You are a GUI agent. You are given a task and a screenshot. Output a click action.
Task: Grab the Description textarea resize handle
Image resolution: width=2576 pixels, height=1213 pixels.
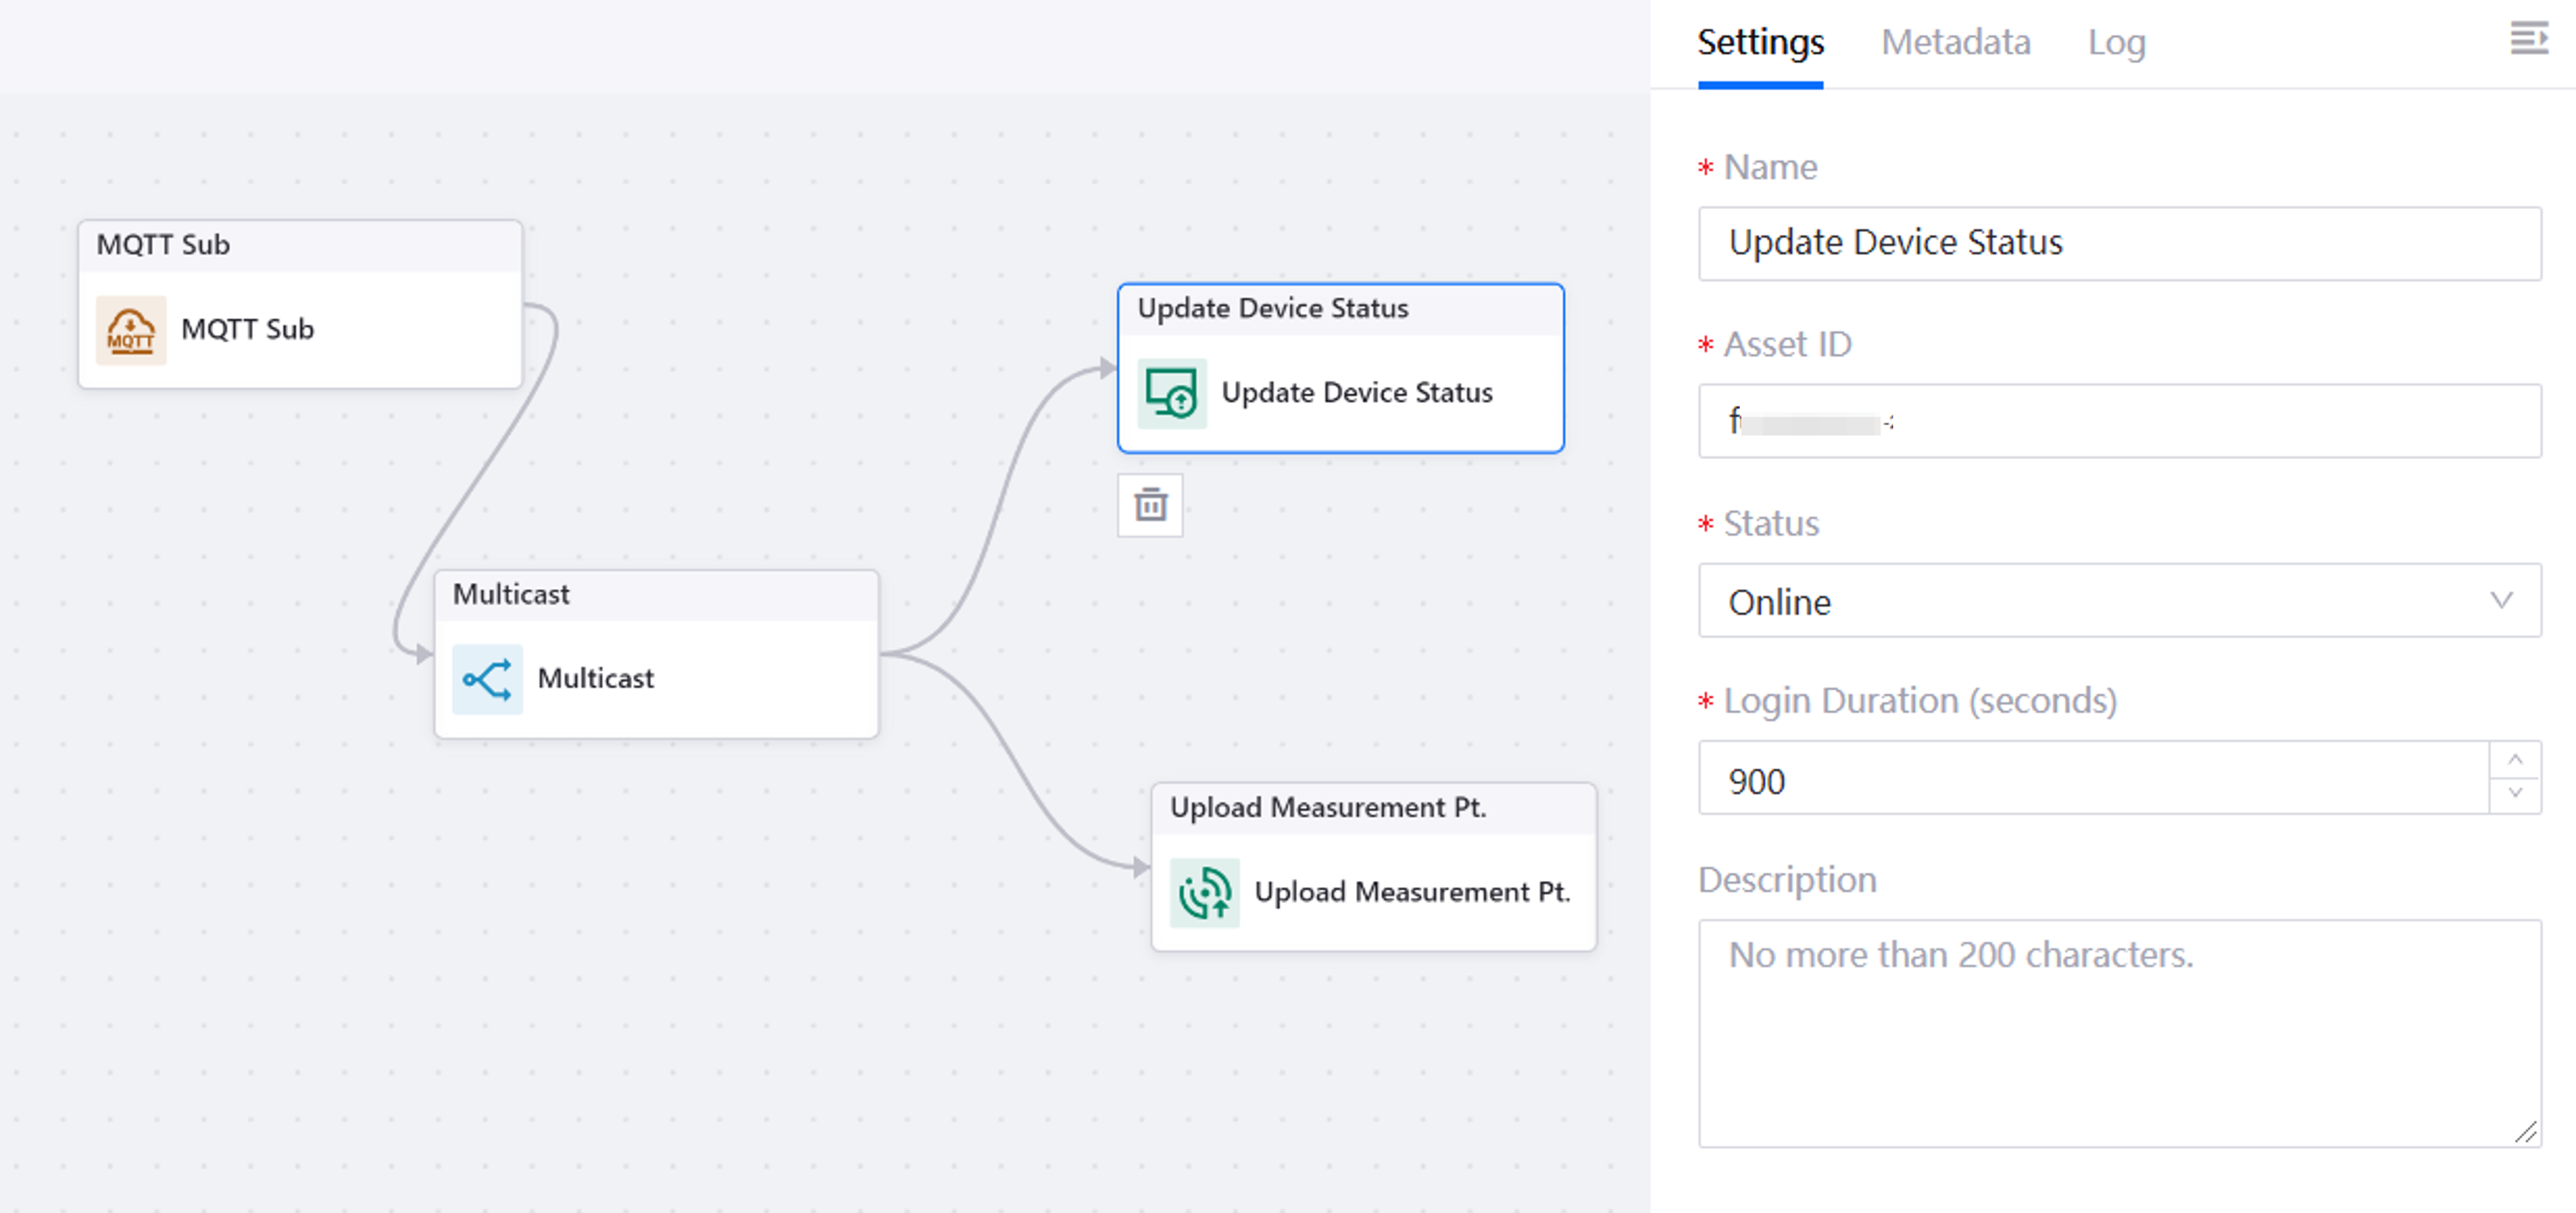point(2526,1133)
